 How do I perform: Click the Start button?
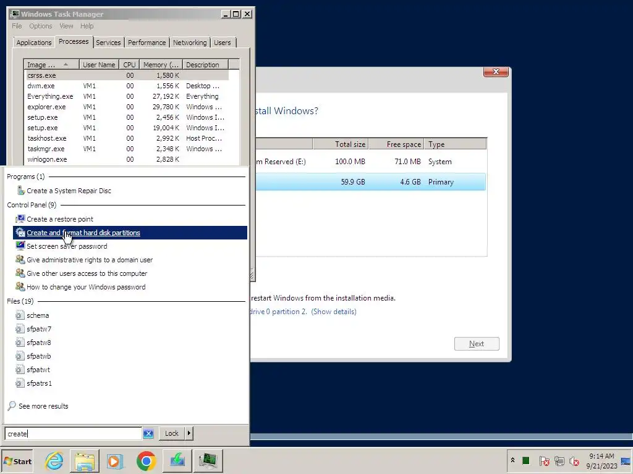(x=17, y=462)
